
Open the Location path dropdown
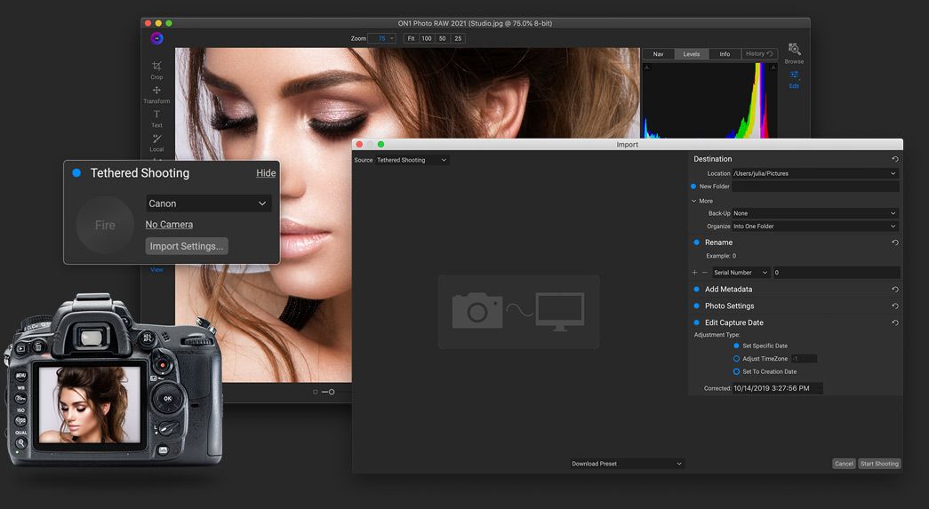pos(815,173)
